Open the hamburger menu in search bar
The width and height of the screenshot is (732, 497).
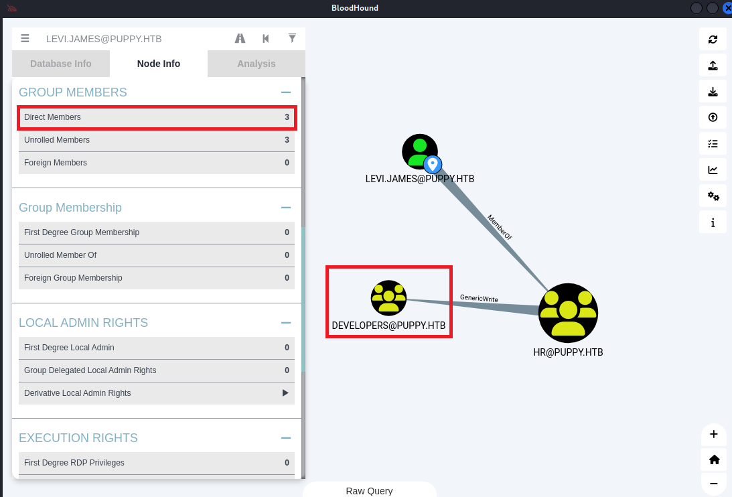click(x=25, y=39)
